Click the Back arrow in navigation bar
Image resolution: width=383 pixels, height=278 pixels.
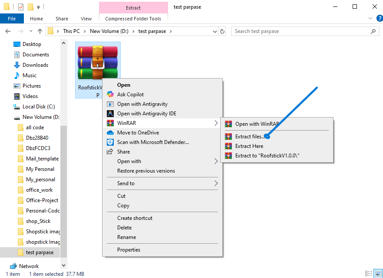coord(8,31)
